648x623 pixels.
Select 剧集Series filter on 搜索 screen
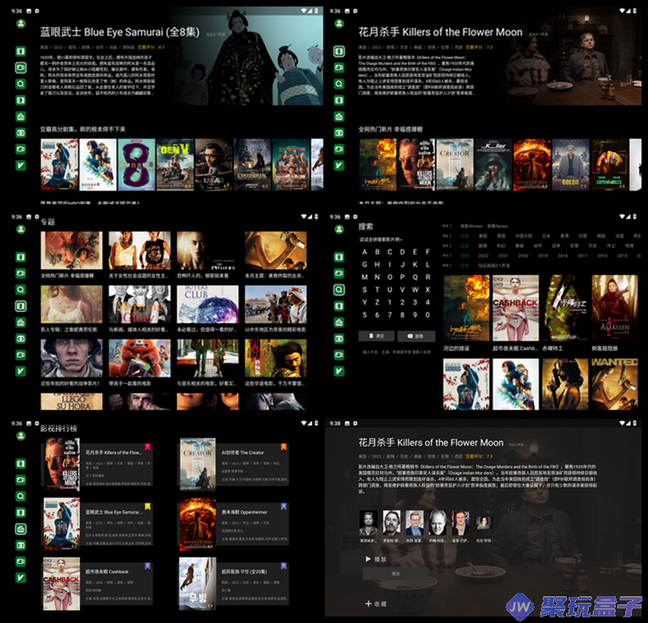(x=497, y=226)
